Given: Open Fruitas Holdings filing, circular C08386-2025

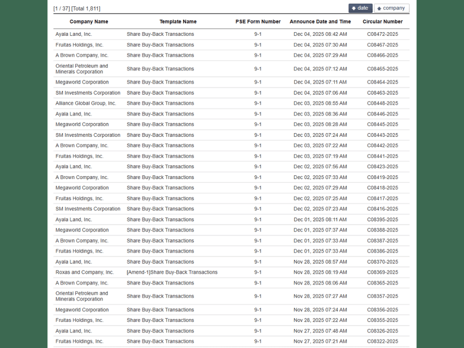Looking at the screenshot, I should tap(160, 251).
